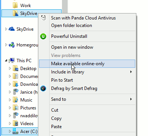Choose Copy from the context menu

tap(87, 118)
